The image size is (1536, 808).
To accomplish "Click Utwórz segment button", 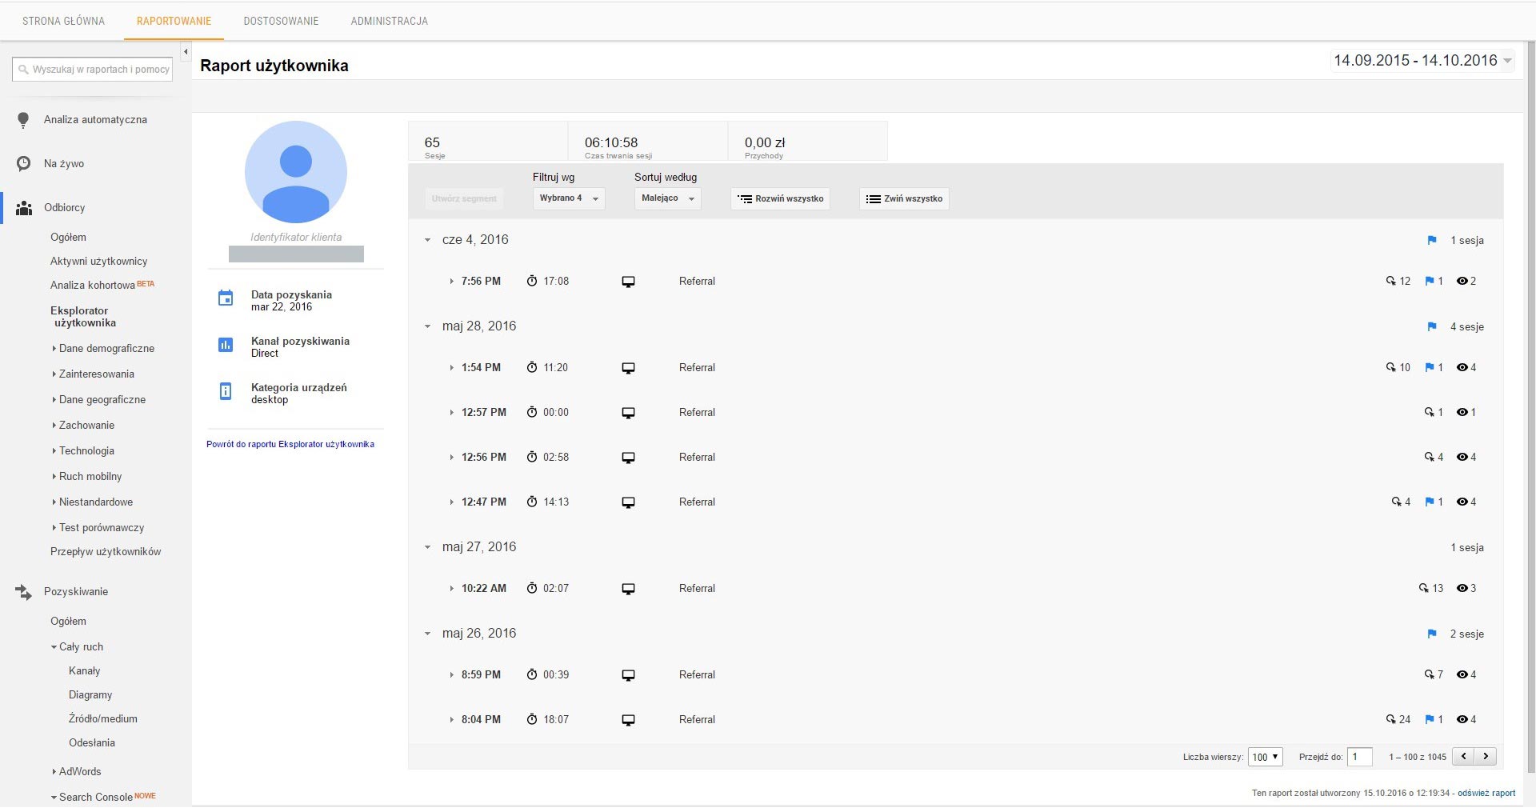I will (x=464, y=198).
